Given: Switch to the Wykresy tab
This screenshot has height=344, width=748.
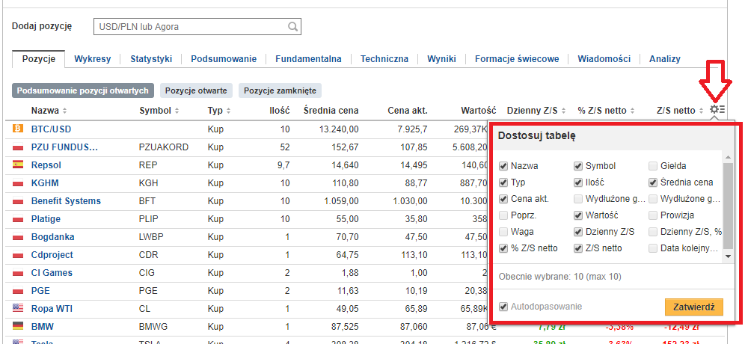Looking at the screenshot, I should click(93, 59).
